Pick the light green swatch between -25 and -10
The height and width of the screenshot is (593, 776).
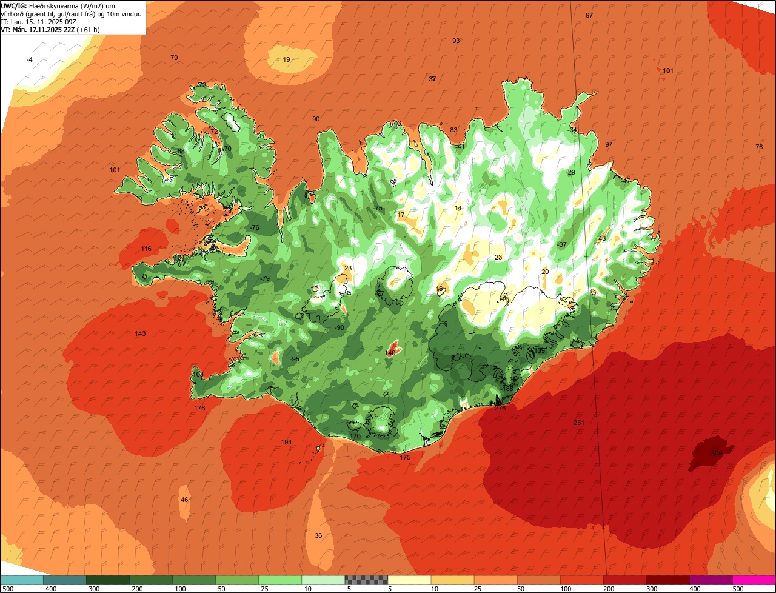click(280, 580)
